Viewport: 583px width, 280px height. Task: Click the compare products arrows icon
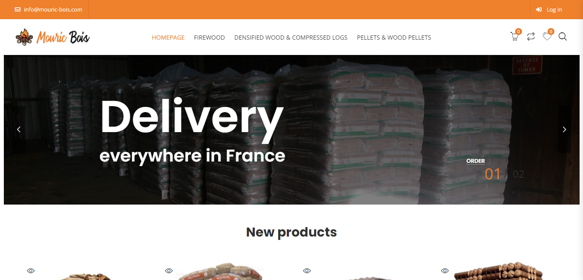pos(531,37)
